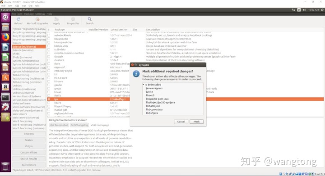Click Cancel in the synaptic dialog
325x176 pixels.
(181, 122)
